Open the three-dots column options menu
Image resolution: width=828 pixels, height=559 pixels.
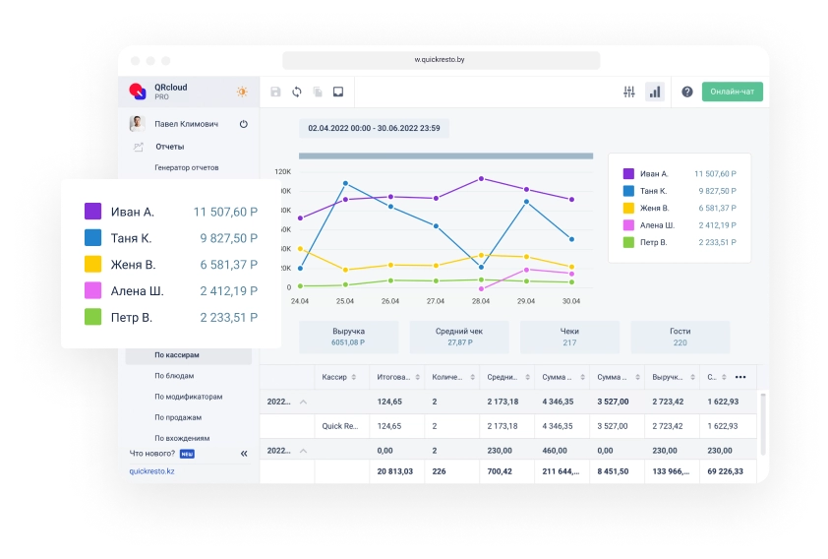pos(740,377)
